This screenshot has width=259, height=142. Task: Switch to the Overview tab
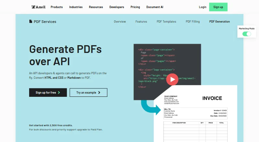point(120,21)
